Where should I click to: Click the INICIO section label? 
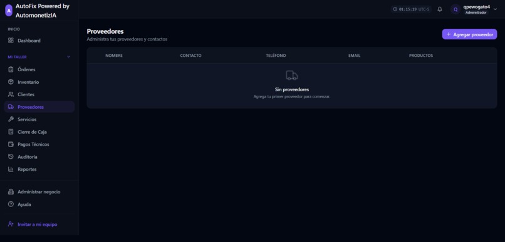click(x=14, y=29)
